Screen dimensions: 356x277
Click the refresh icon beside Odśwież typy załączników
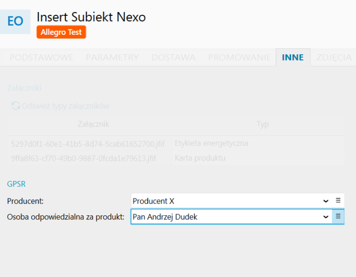click(16, 106)
